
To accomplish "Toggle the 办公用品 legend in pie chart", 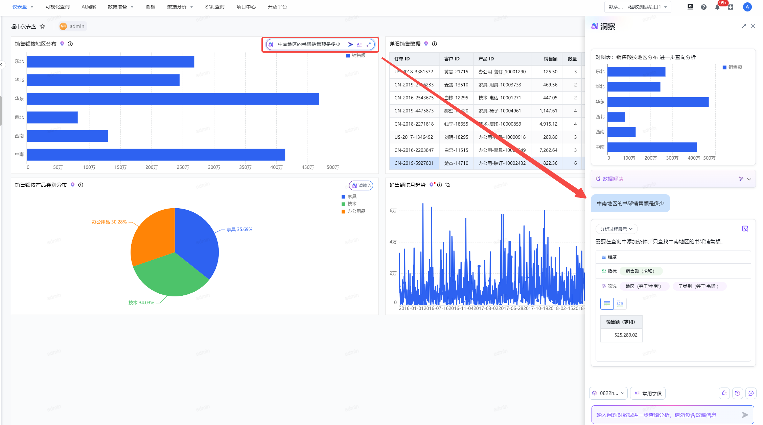I will tap(353, 211).
